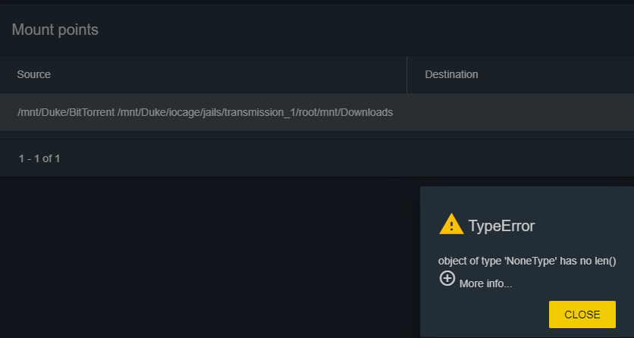Click the yellow warning triangle icon
Screen dimensions: 634x338
[451, 224]
